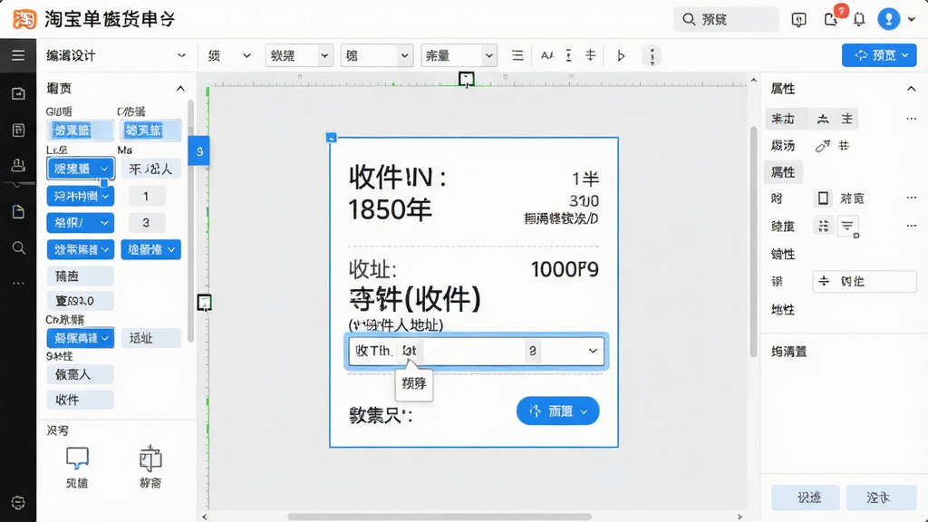Image resolution: width=928 pixels, height=522 pixels.
Task: Click the left panel scrollbar thumb
Action: click(x=190, y=221)
